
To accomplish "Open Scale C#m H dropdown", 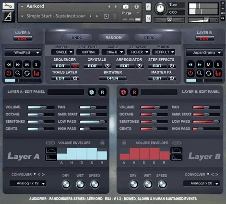I will 113,52.
